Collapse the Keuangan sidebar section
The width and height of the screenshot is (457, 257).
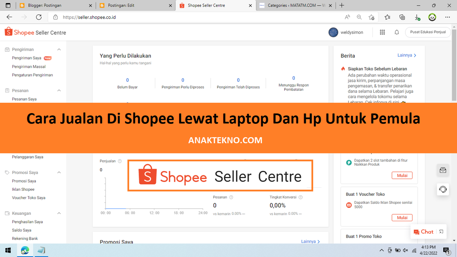pos(59,214)
